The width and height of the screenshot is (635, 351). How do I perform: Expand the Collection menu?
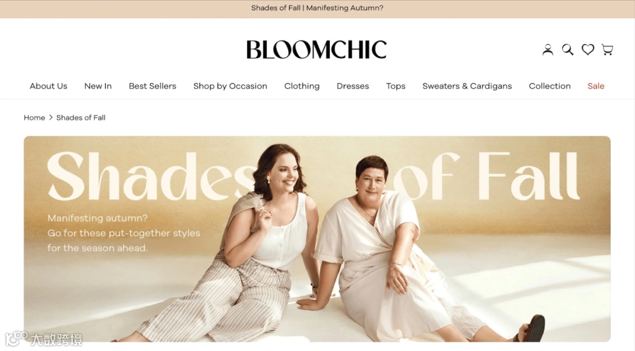tap(550, 86)
